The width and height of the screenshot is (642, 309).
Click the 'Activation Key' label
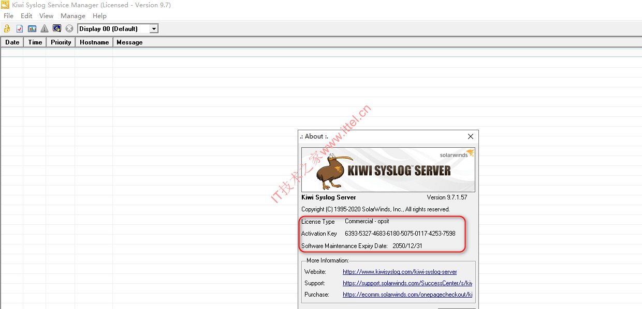click(319, 234)
